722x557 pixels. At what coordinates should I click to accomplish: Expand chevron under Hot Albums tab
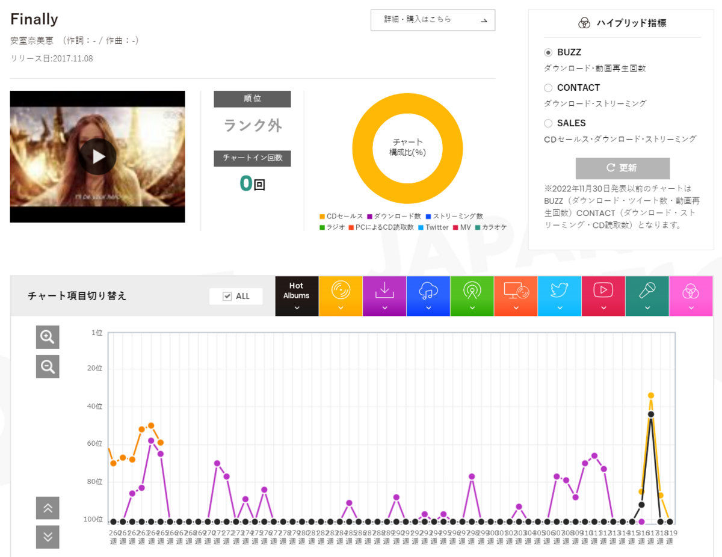click(x=297, y=308)
